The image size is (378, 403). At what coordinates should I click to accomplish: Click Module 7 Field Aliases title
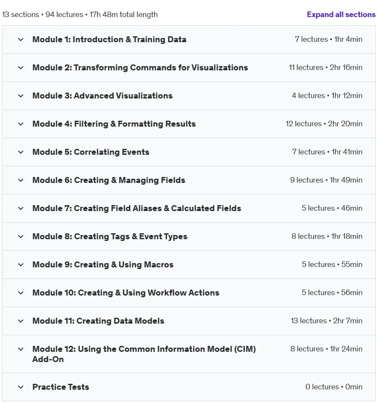(137, 208)
